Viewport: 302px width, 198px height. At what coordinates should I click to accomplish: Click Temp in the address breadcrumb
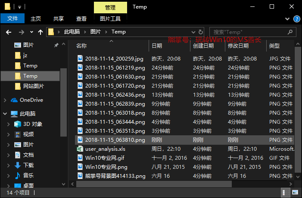(x=118, y=32)
